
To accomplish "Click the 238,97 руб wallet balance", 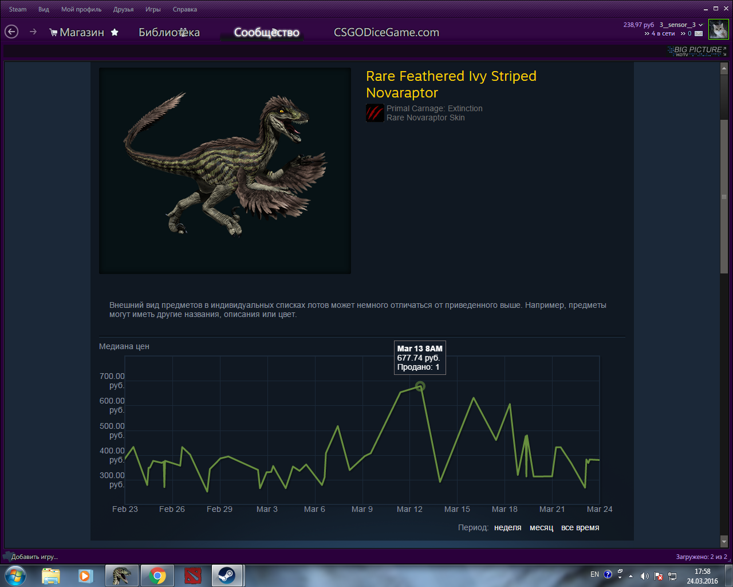I will click(x=639, y=25).
